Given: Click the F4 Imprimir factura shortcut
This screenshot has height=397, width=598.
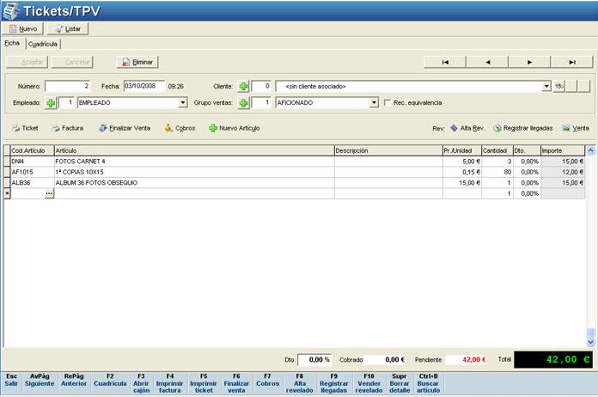Looking at the screenshot, I should point(170,383).
